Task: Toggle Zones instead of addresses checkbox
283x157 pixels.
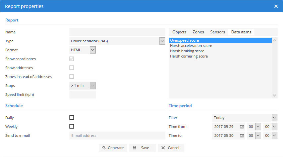Action: click(x=71, y=77)
